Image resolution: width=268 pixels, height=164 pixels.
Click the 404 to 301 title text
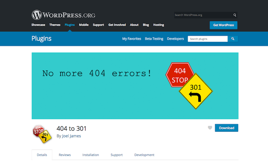pyautogui.click(x=71, y=129)
